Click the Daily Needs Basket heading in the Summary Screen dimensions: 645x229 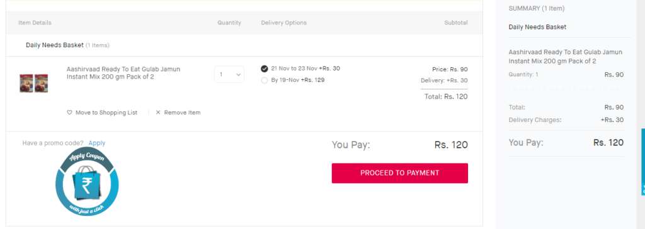tap(538, 27)
